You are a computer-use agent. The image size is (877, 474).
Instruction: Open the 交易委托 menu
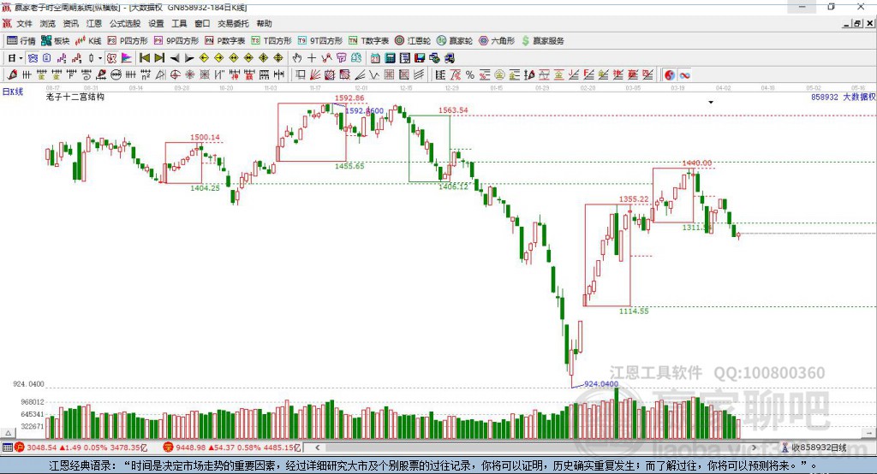click(x=233, y=23)
